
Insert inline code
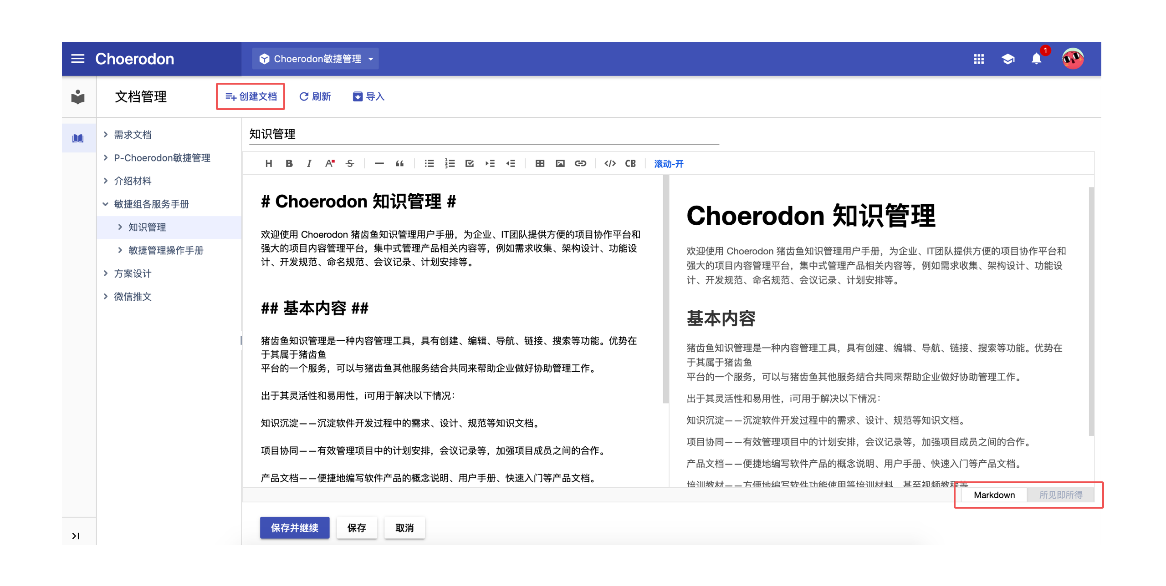tap(610, 163)
